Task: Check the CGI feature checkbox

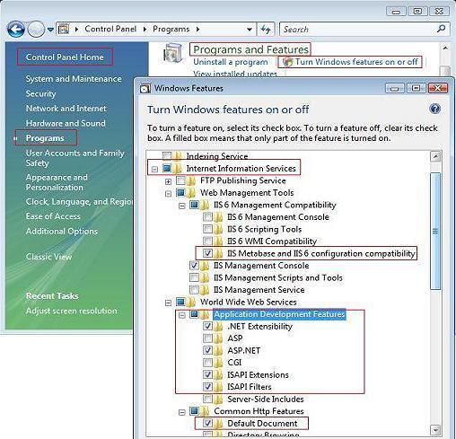Action: (x=207, y=363)
